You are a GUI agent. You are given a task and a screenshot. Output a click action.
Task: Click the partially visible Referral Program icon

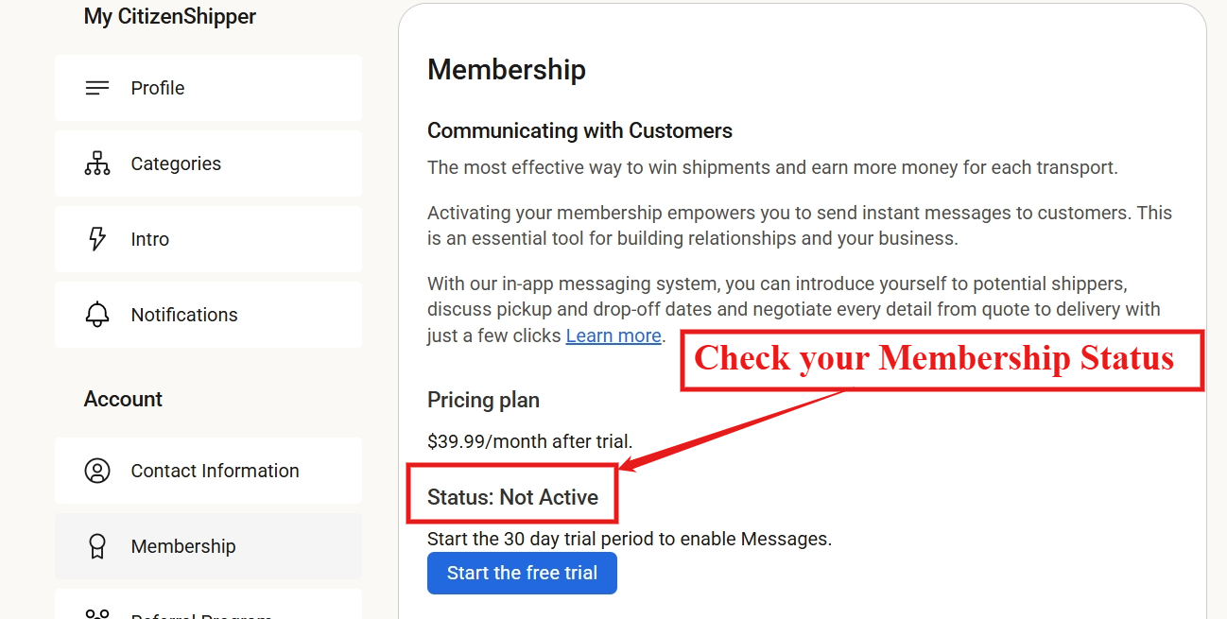click(97, 612)
